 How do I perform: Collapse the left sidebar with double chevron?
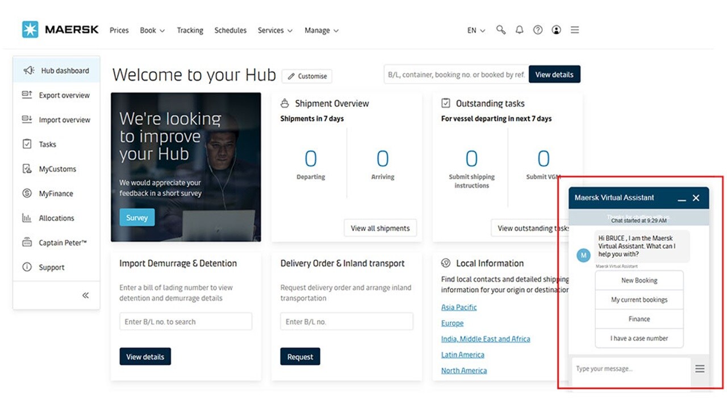[85, 295]
